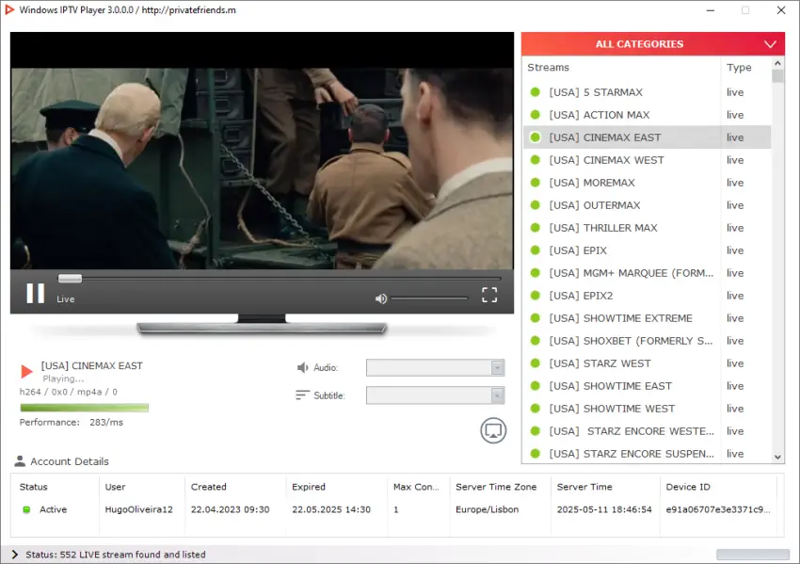Mute the volume speaker icon
Screen dimensions: 800x564
380,298
